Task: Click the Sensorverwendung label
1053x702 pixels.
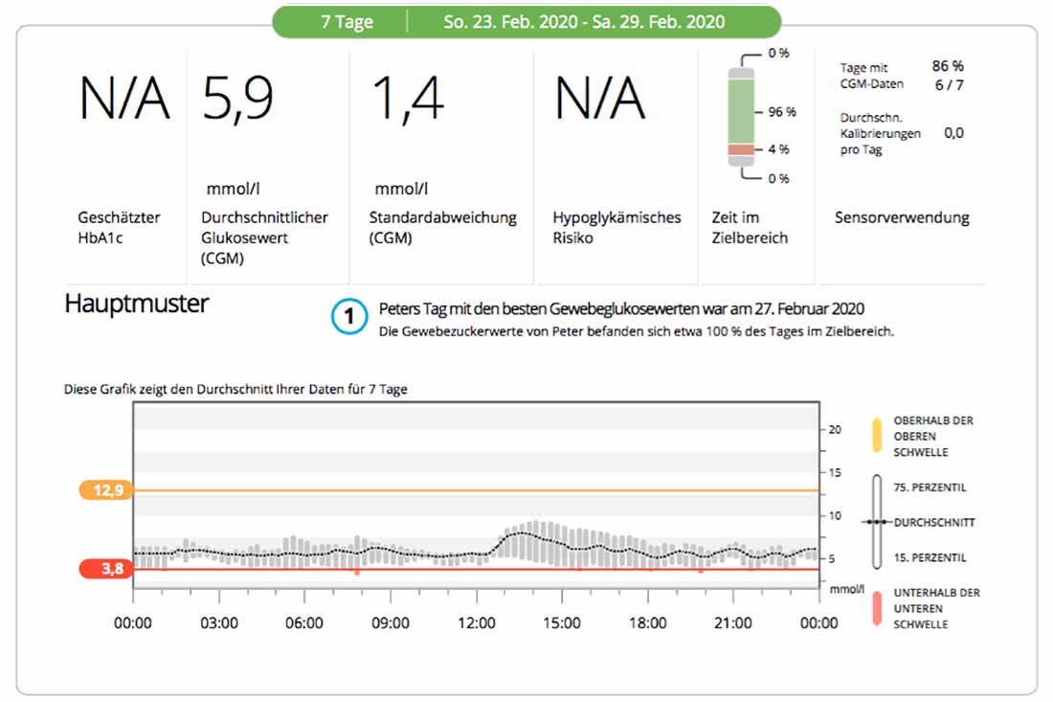Action: (902, 217)
